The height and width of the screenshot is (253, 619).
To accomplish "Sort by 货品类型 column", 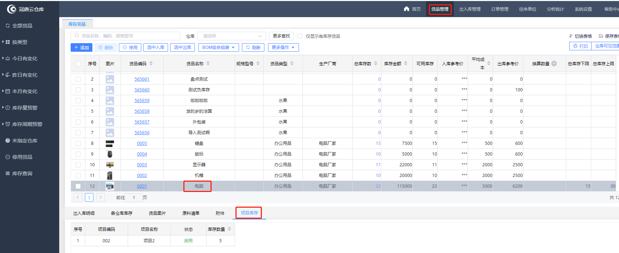I will [x=292, y=64].
